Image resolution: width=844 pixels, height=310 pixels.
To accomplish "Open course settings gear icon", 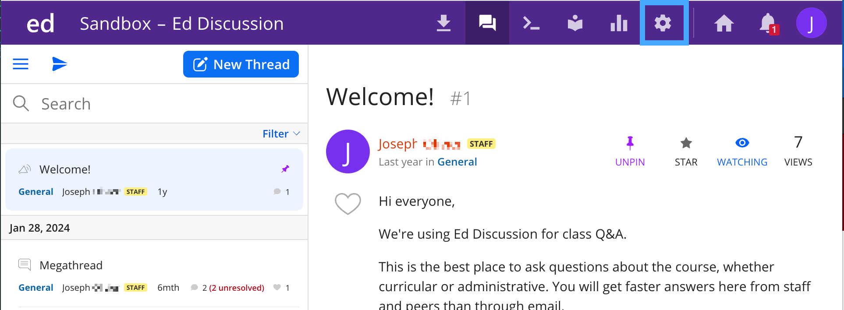I will 663,23.
